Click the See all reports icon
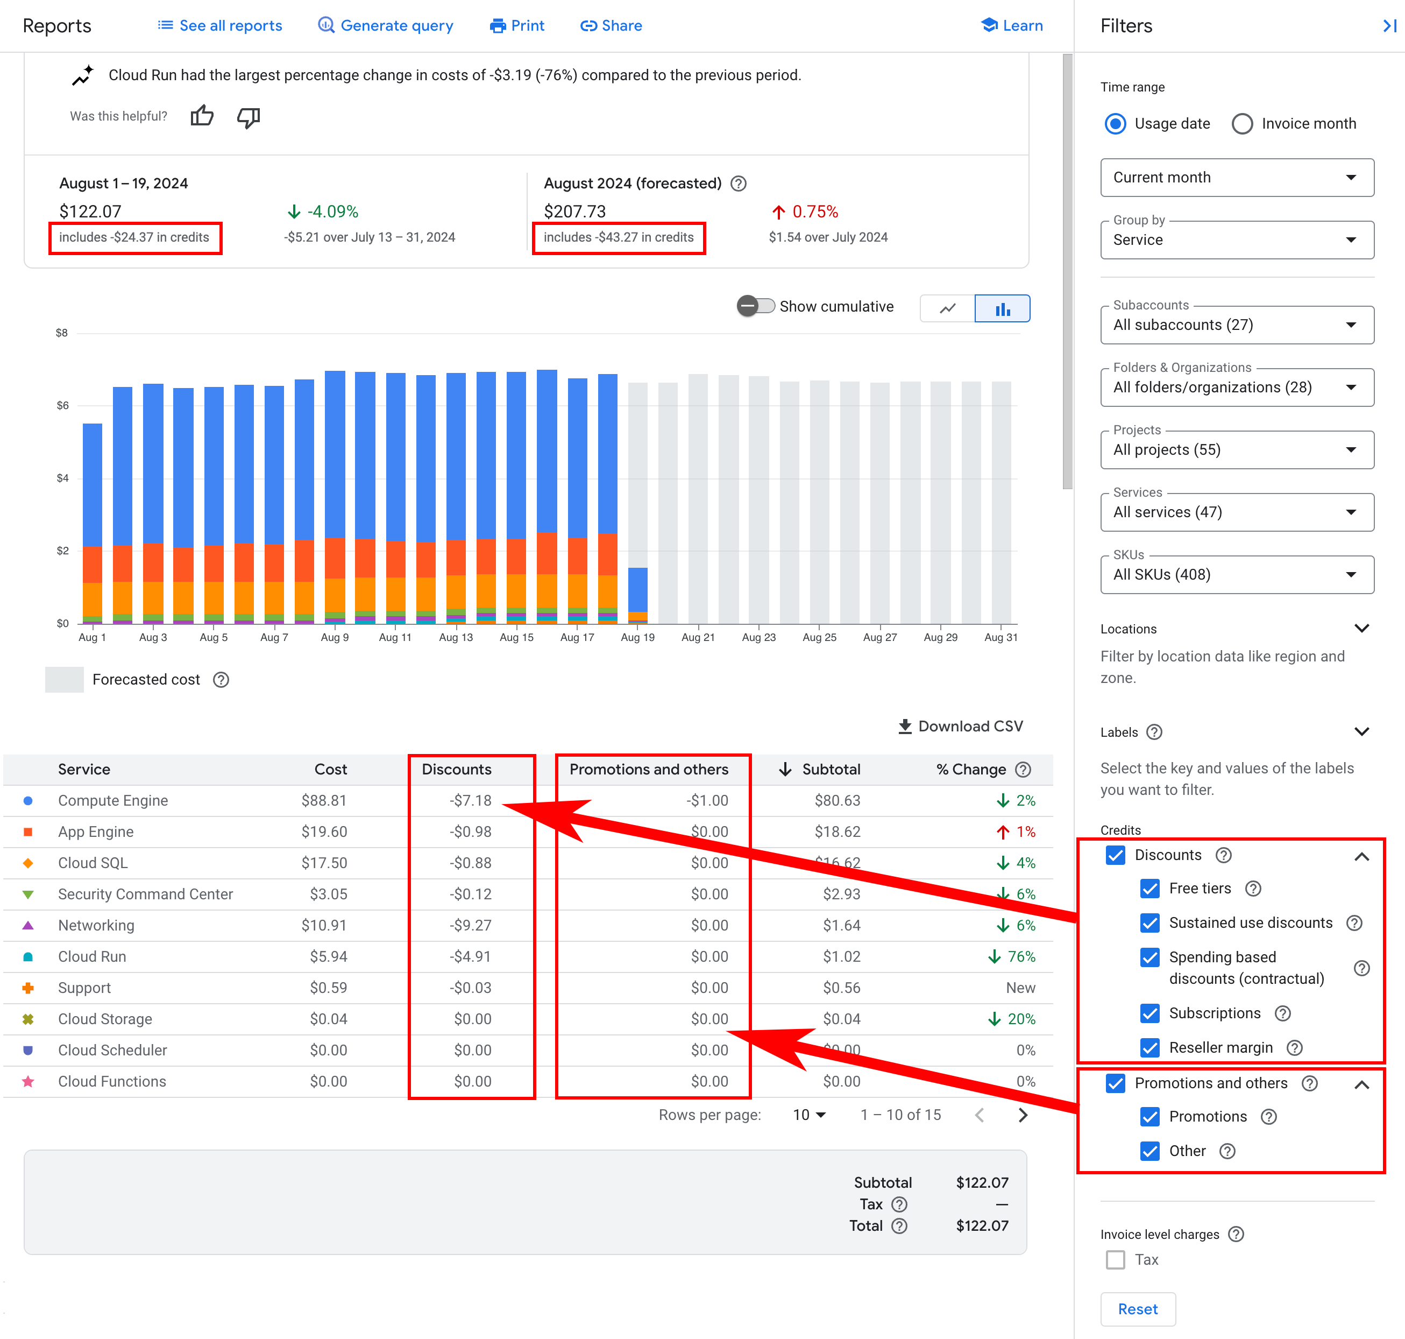The height and width of the screenshot is (1339, 1405). click(165, 25)
